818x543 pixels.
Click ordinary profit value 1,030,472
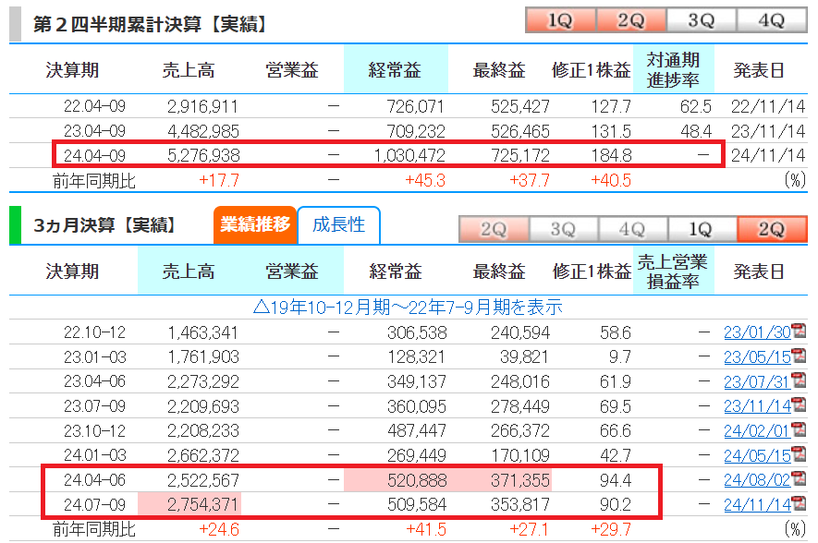(409, 155)
